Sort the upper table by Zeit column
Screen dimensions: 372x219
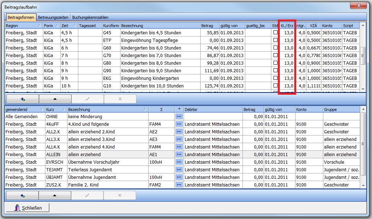(69, 26)
